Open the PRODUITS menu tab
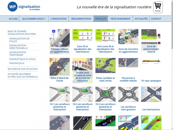The image size is (173, 130). (x=101, y=19)
